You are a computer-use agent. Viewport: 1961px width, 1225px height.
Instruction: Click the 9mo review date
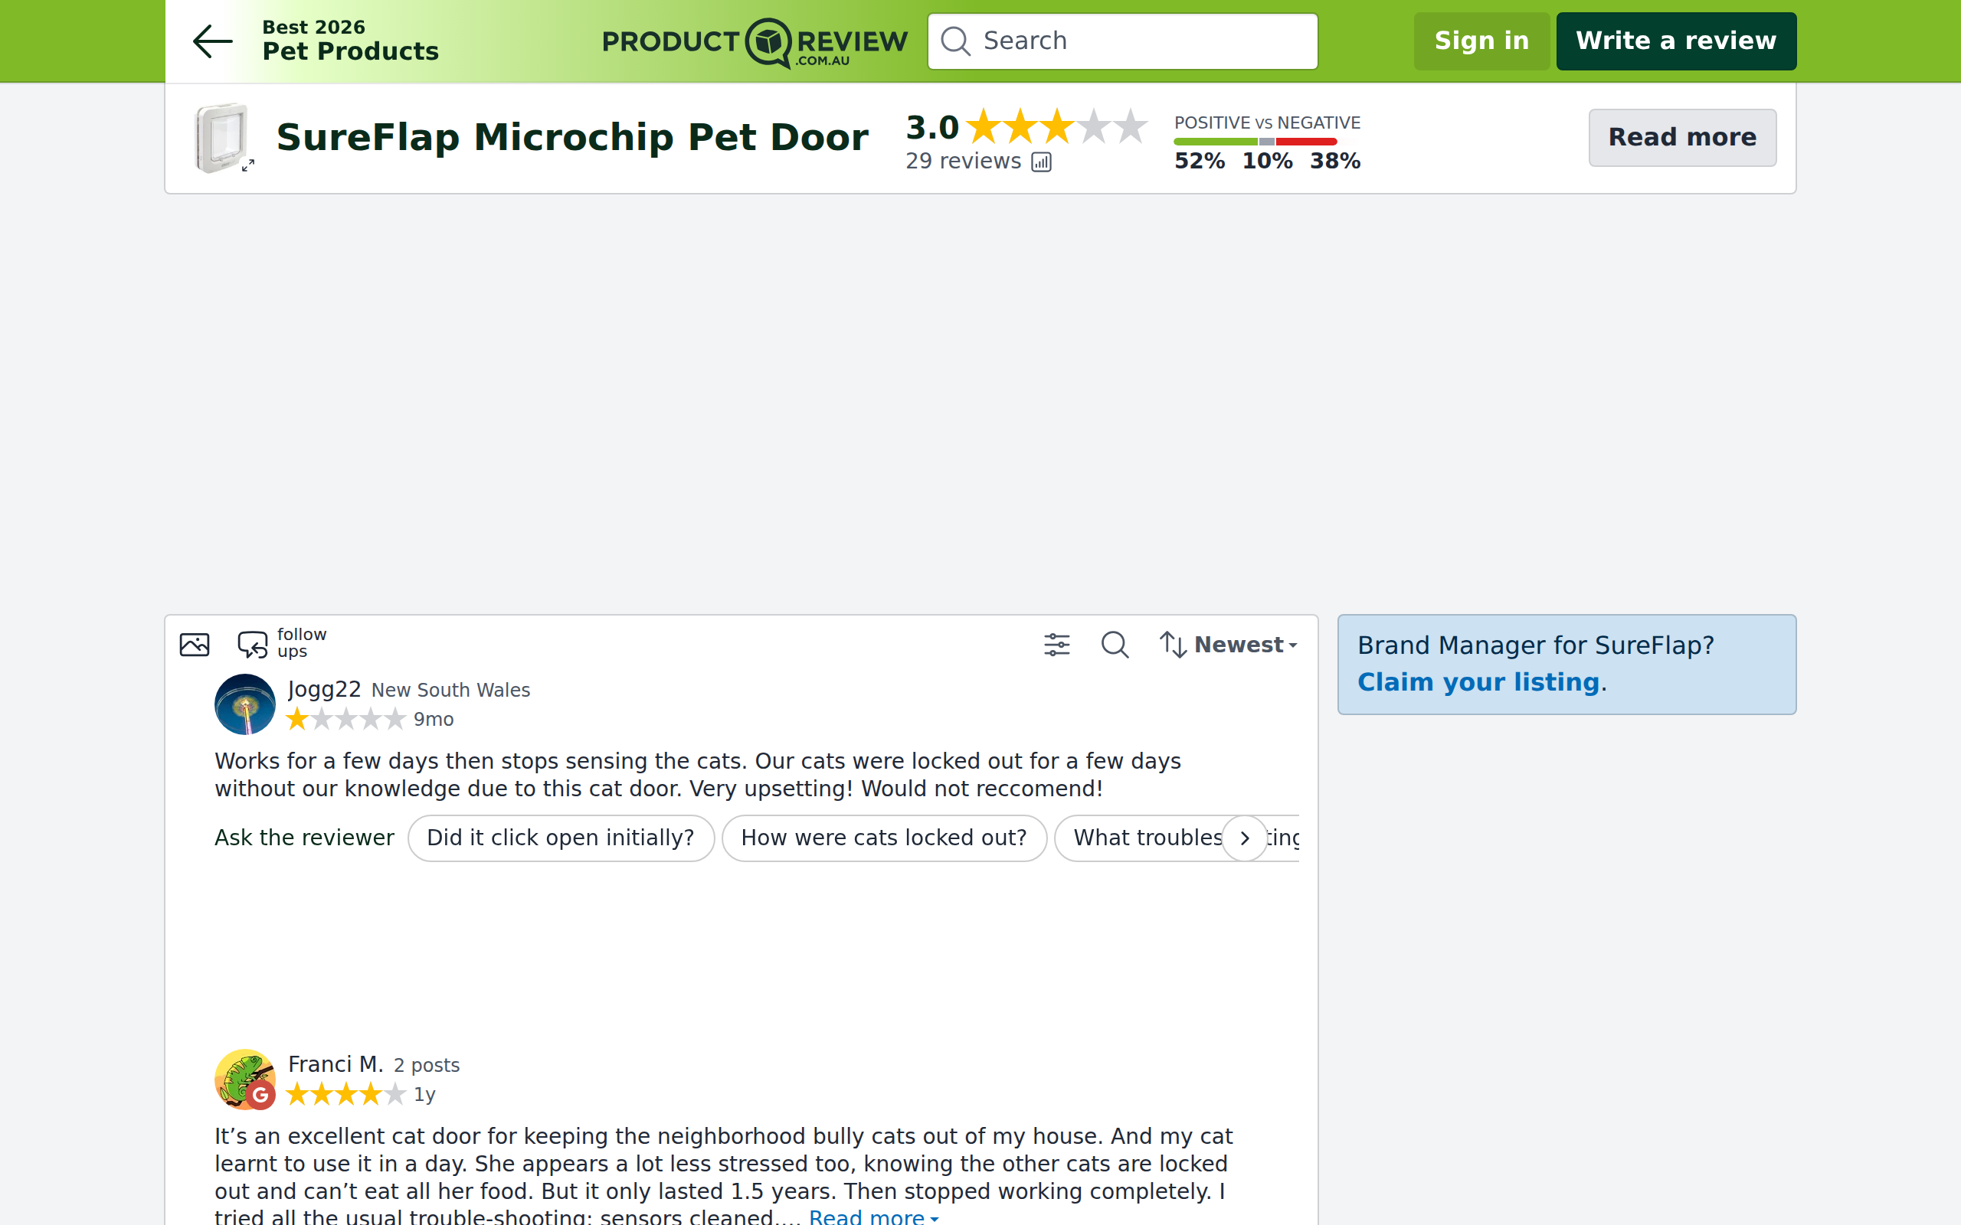(434, 720)
